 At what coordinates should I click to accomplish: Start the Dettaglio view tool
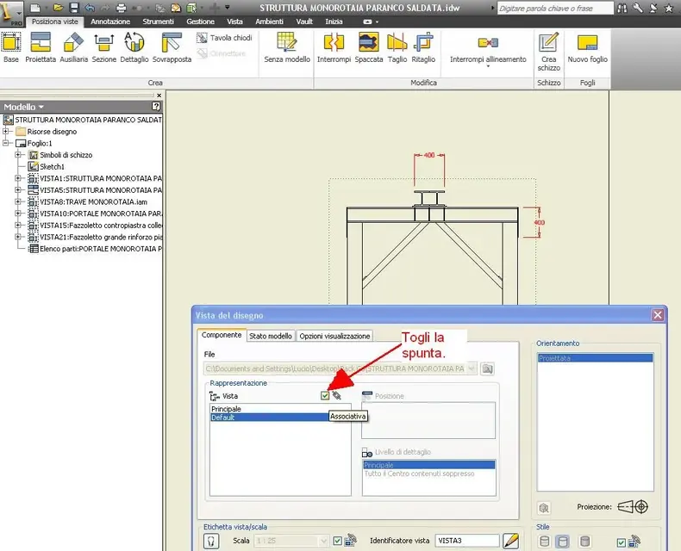[x=134, y=47]
